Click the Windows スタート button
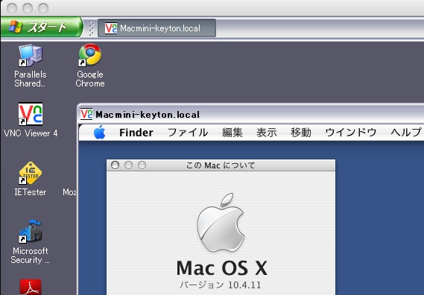The height and width of the screenshot is (295, 424). 42,27
